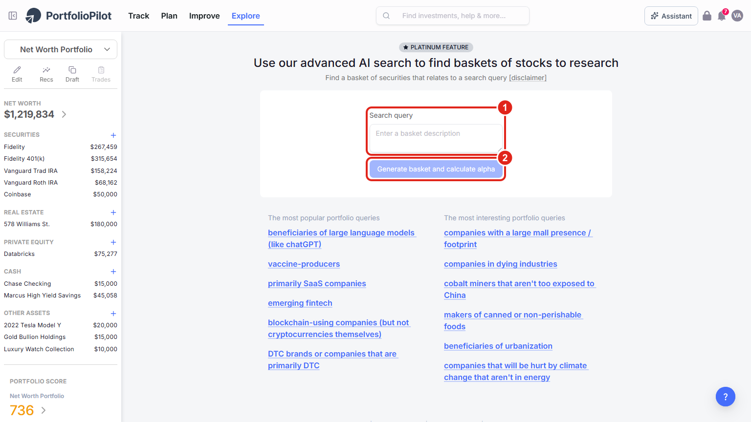Add a new Cash account
751x422 pixels.
113,272
